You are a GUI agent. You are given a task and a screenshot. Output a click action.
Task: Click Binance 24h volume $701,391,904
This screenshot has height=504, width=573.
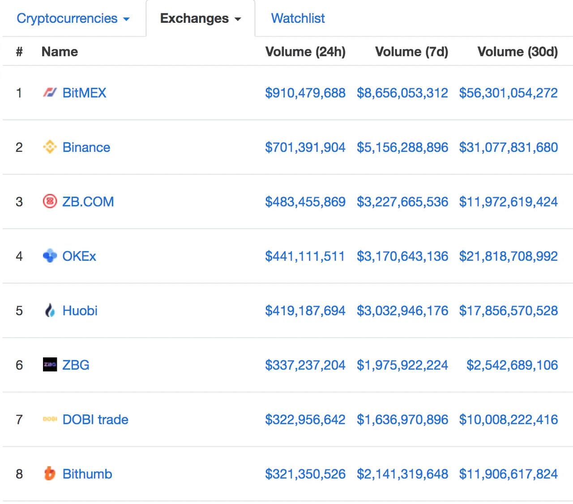pos(305,147)
